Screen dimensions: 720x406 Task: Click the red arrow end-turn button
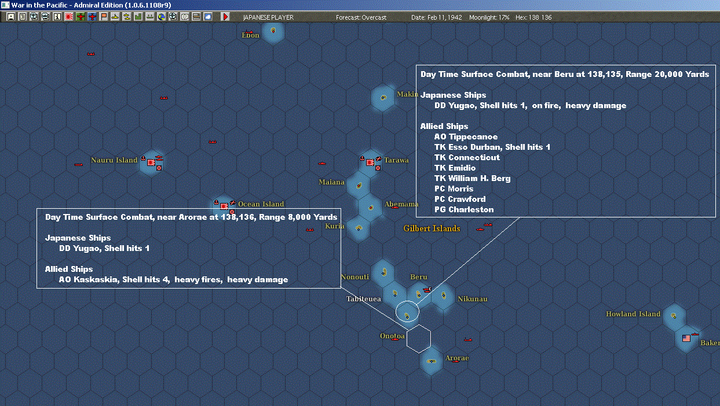coord(225,17)
